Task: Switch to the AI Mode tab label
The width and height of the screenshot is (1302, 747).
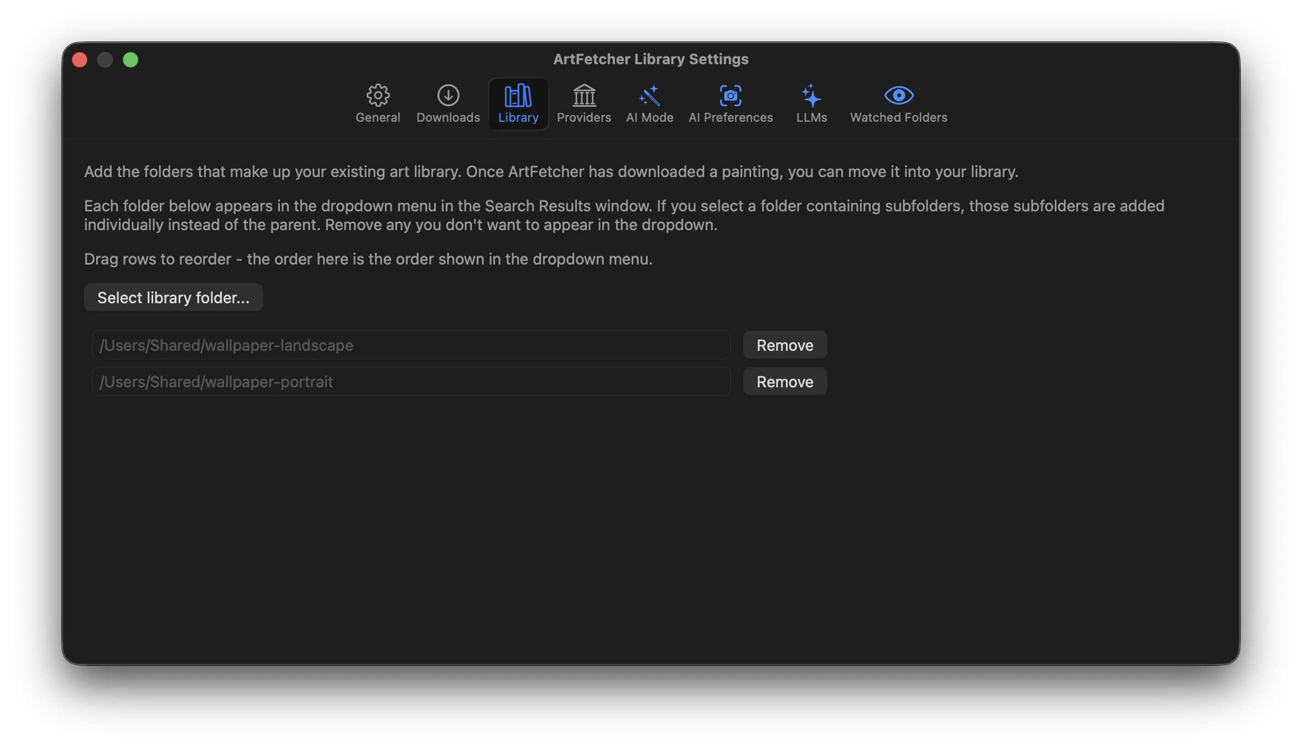Action: pyautogui.click(x=649, y=117)
